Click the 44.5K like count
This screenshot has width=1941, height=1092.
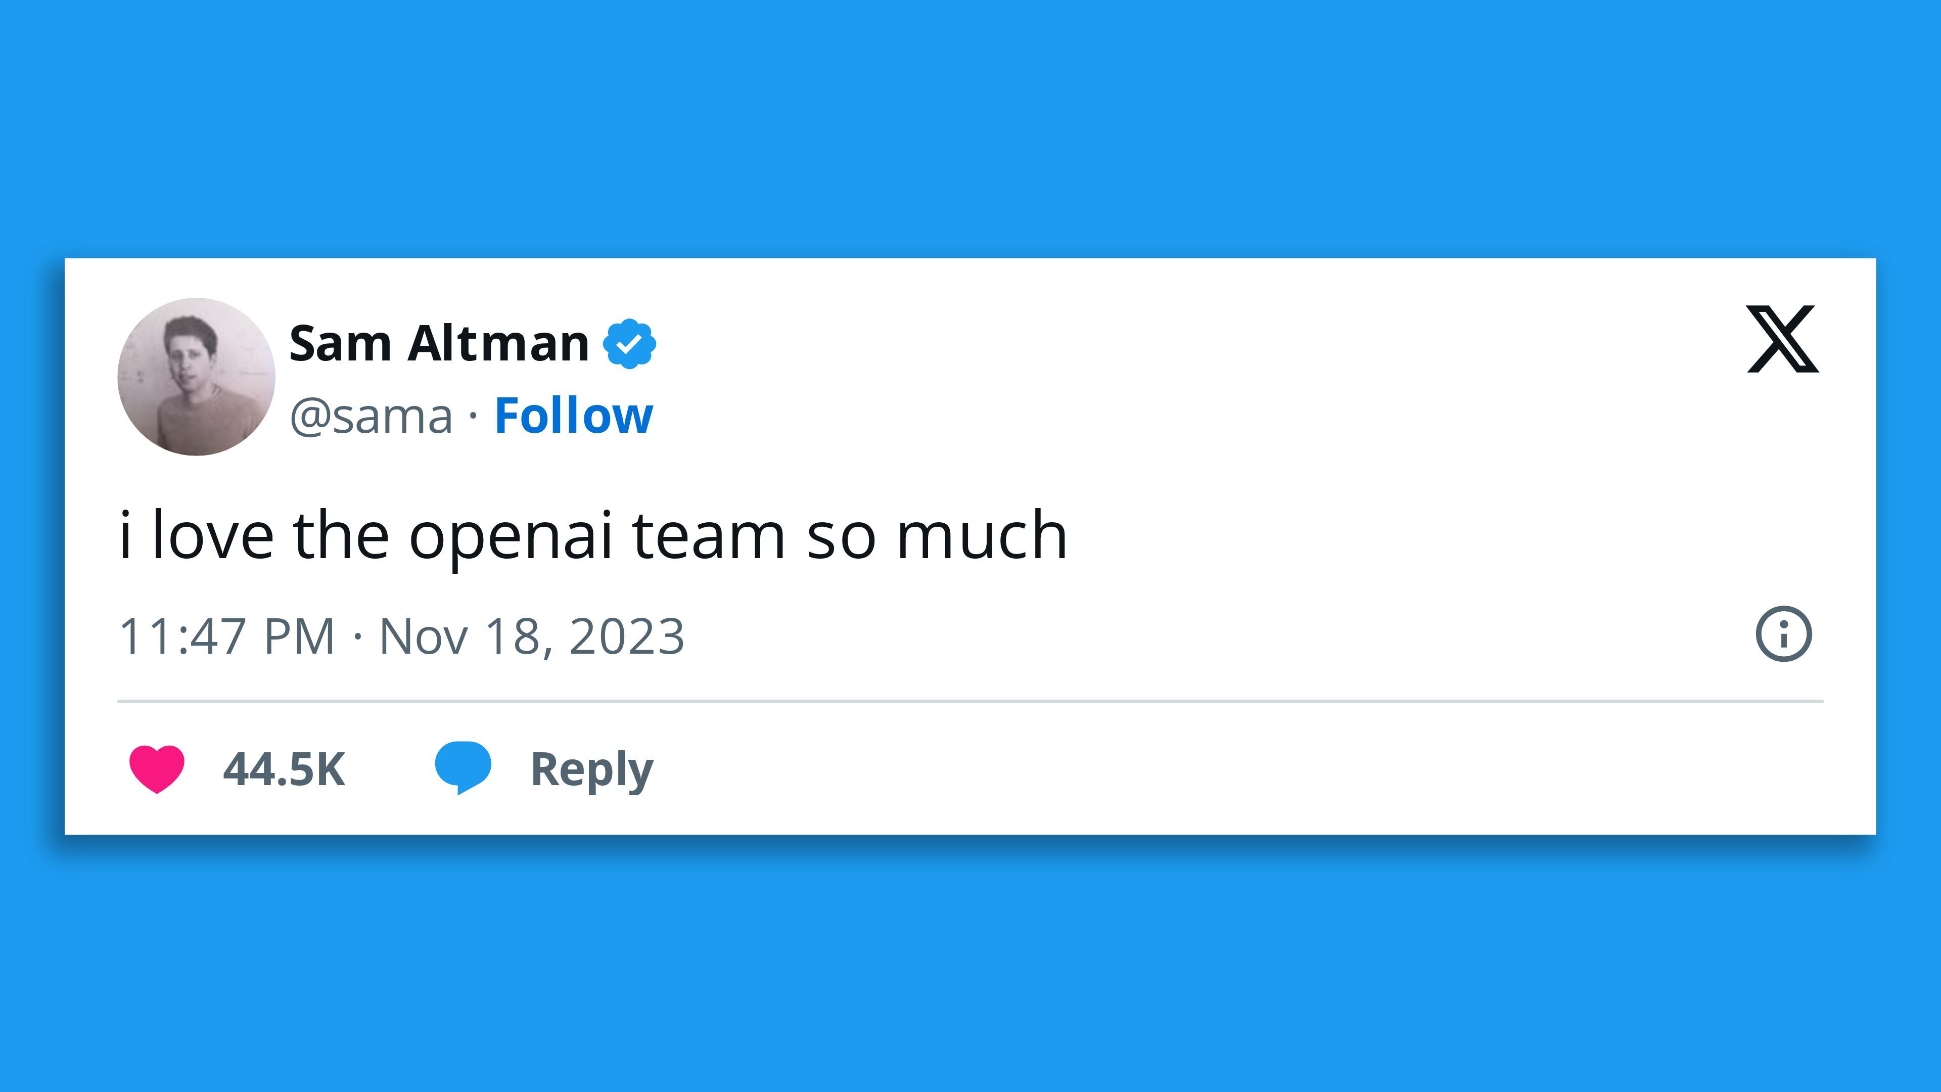284,769
